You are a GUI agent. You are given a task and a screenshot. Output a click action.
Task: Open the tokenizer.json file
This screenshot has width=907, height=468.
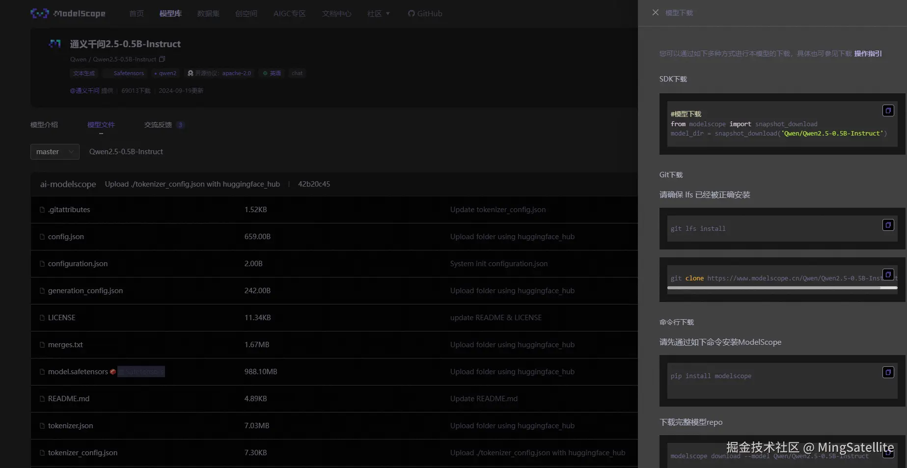tap(70, 426)
